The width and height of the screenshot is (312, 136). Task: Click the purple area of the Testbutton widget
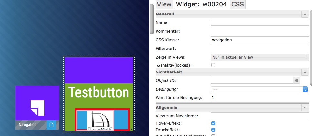click(x=99, y=70)
